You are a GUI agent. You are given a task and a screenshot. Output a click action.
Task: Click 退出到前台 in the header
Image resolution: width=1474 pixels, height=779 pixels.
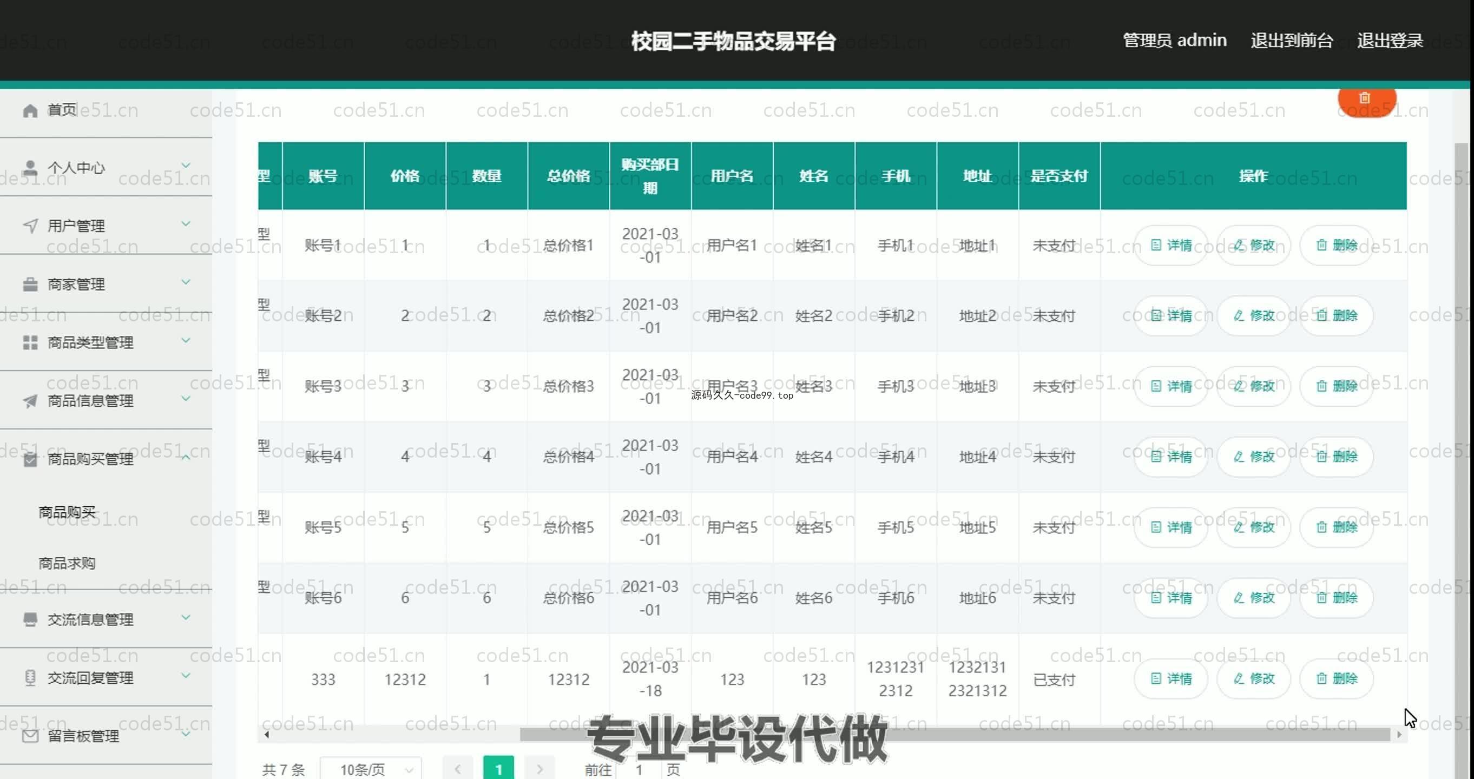[x=1292, y=41]
